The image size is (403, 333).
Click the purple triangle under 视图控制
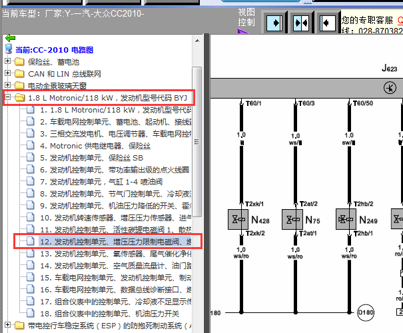click(243, 31)
